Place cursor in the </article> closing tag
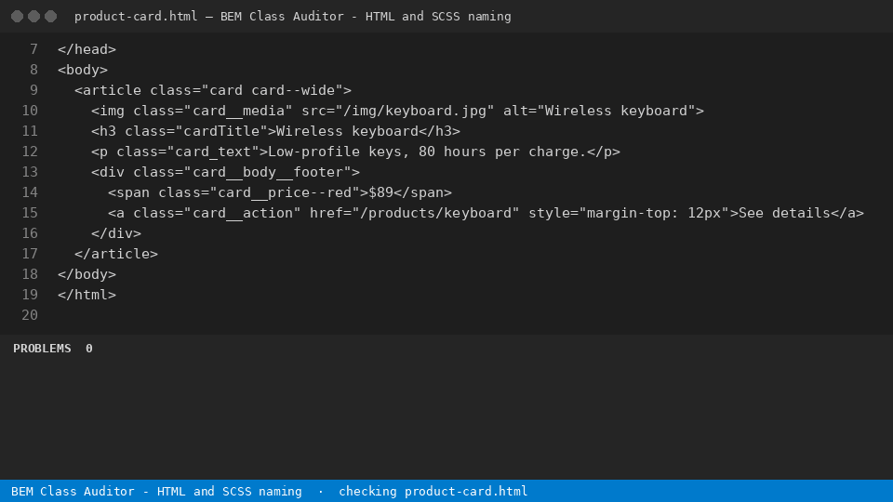 click(116, 254)
